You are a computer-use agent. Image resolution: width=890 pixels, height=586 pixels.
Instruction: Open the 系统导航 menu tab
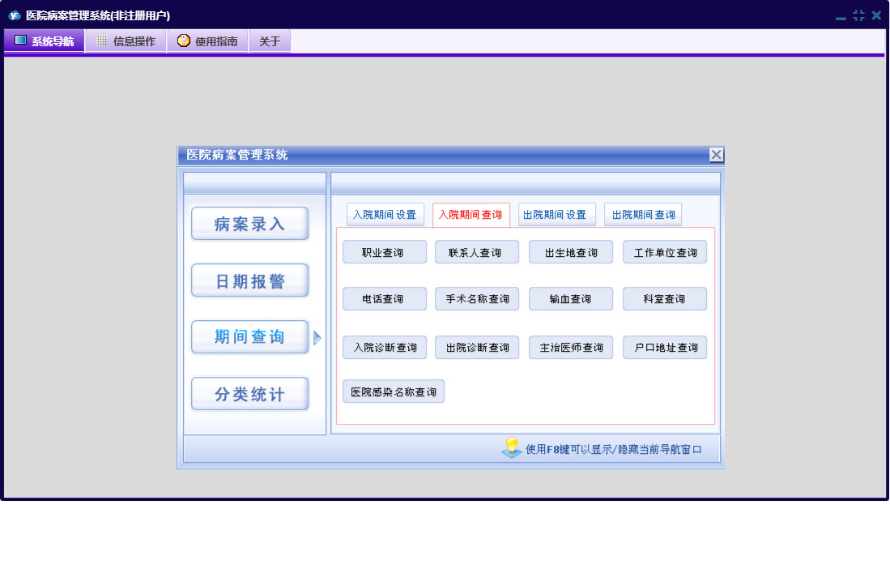45,41
